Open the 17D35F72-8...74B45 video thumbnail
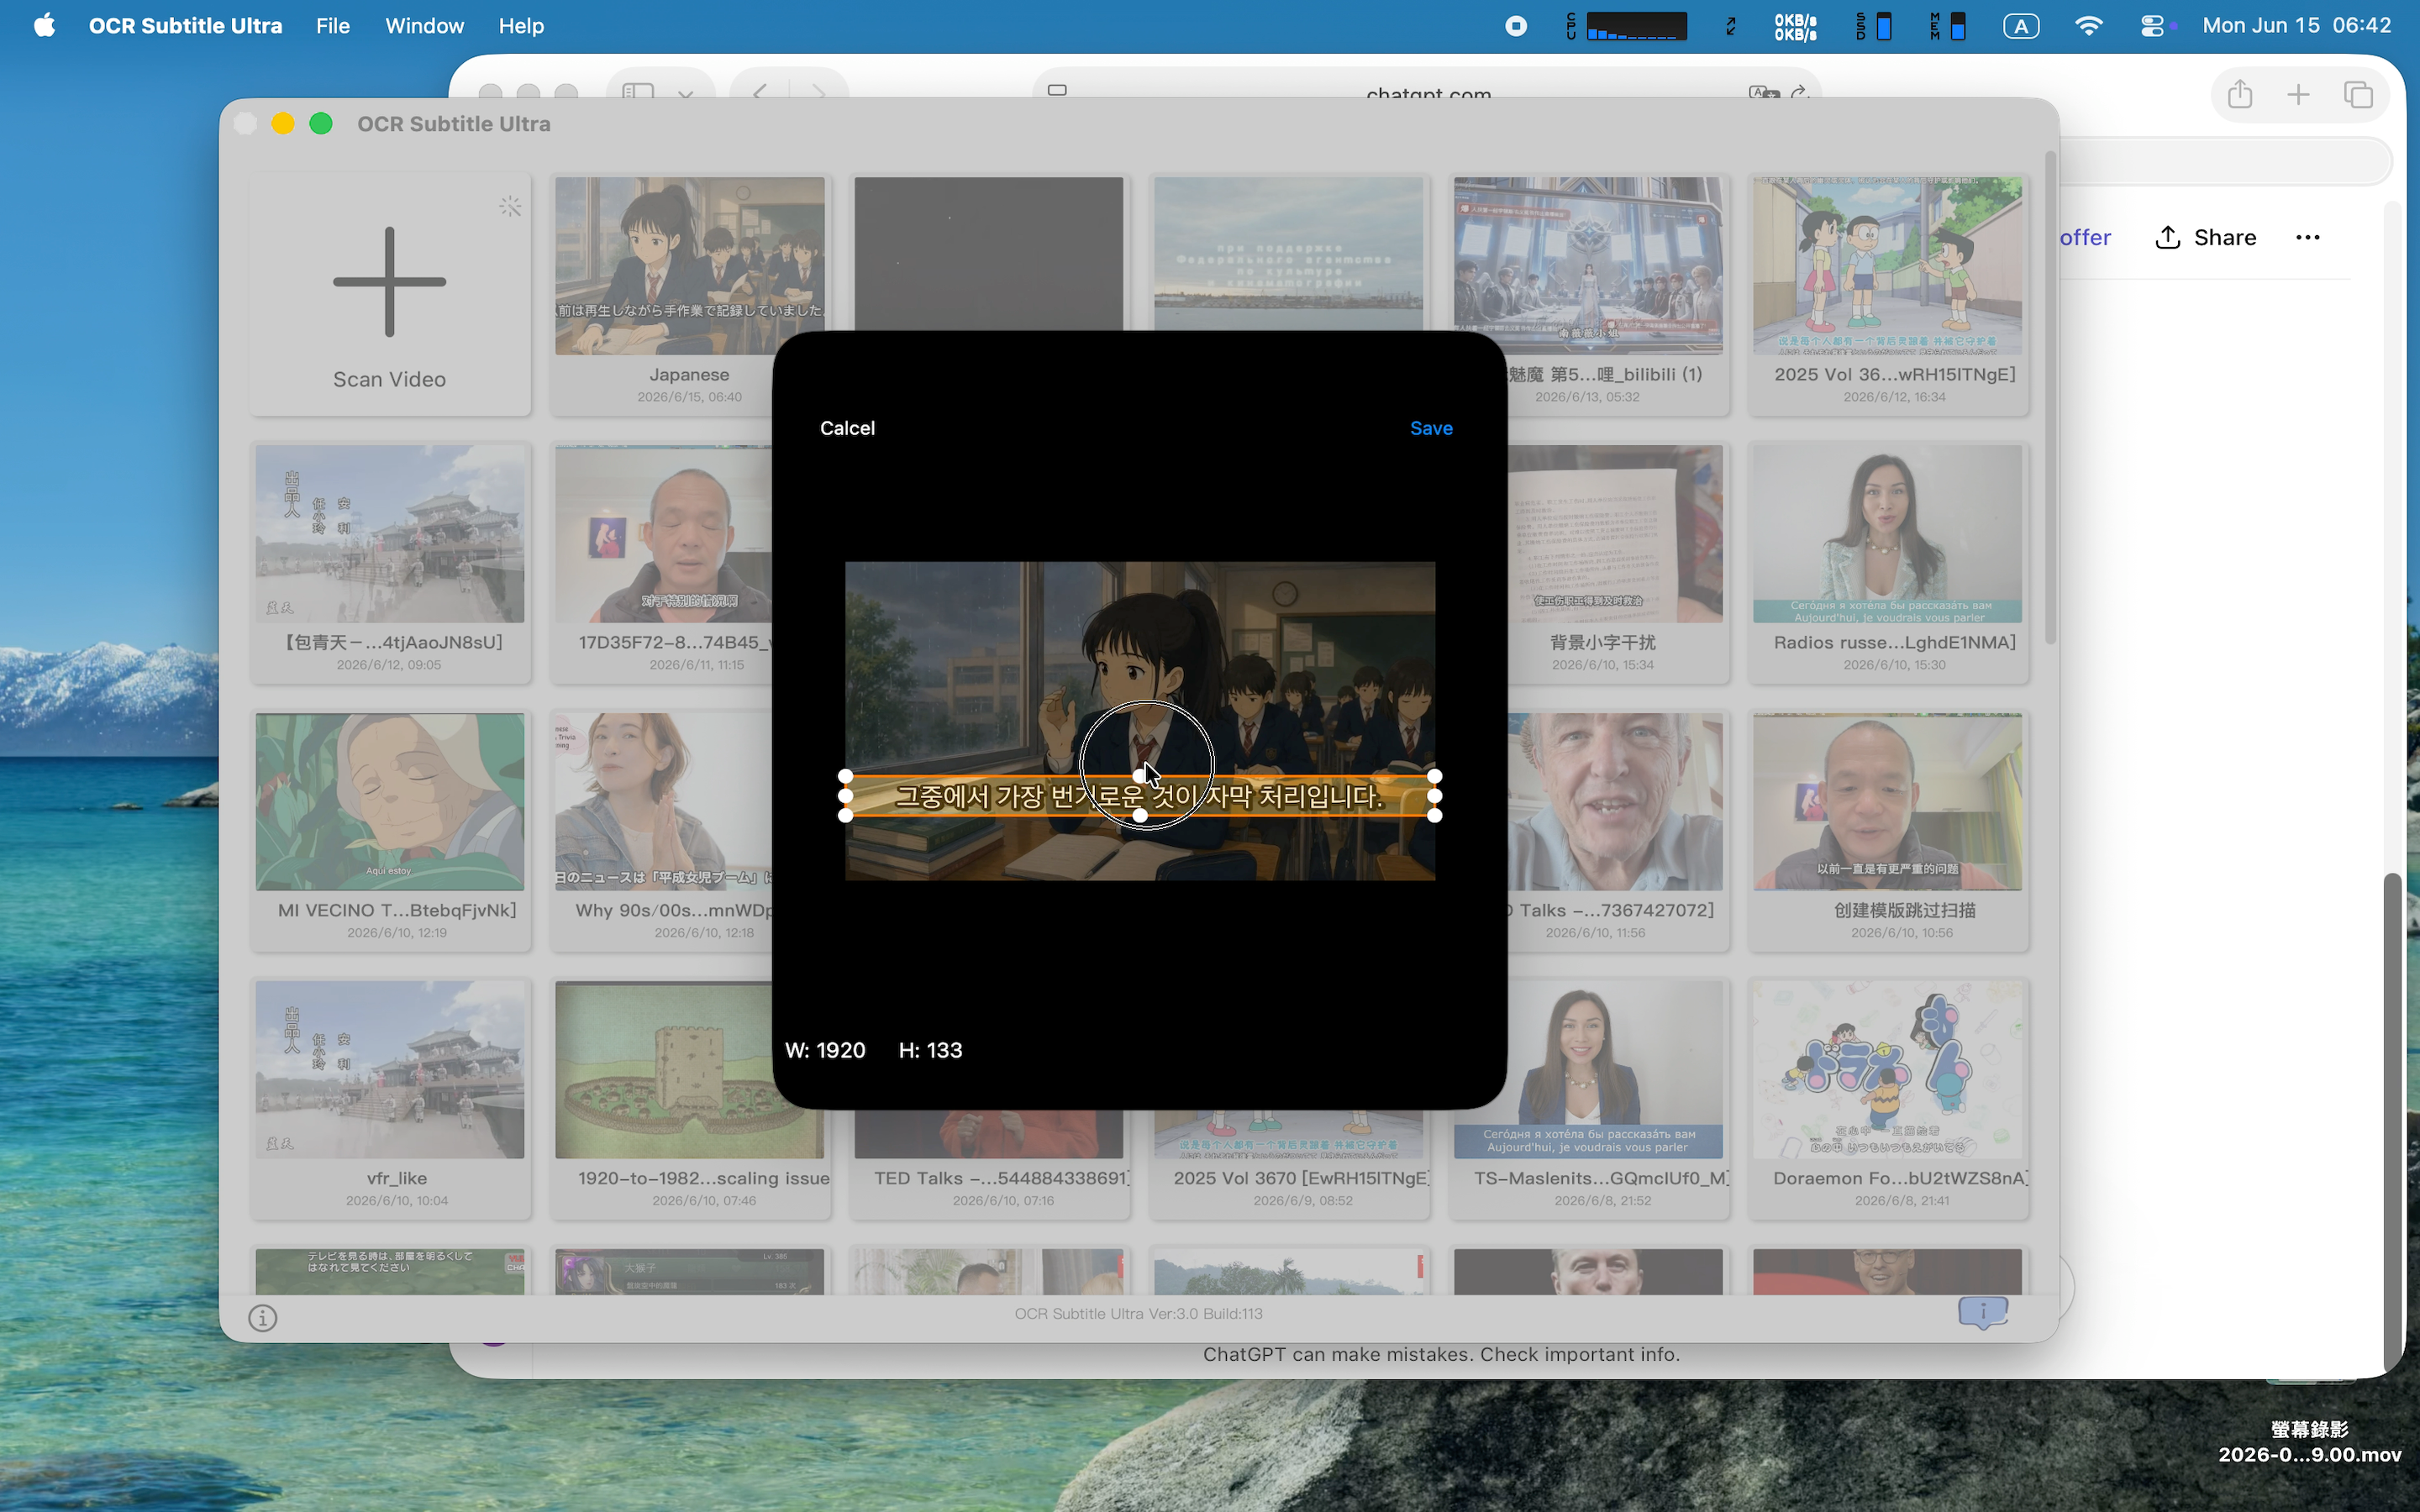 [x=664, y=534]
